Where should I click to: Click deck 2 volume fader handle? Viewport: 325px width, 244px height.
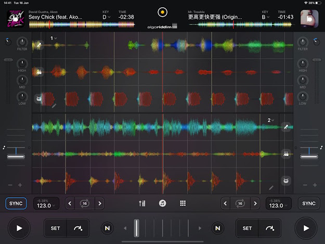coord(317,60)
